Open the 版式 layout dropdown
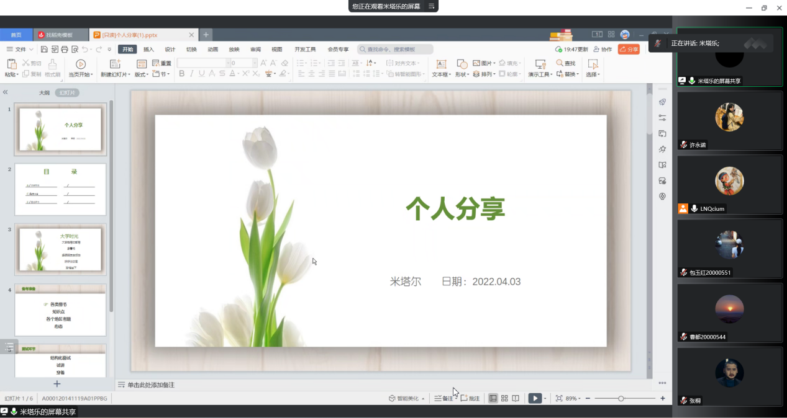Screen dimensions: 787x418 point(142,74)
